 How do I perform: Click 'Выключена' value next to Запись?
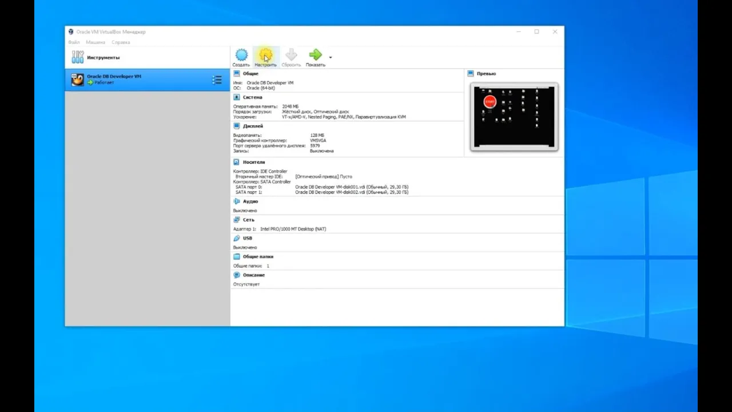click(322, 151)
